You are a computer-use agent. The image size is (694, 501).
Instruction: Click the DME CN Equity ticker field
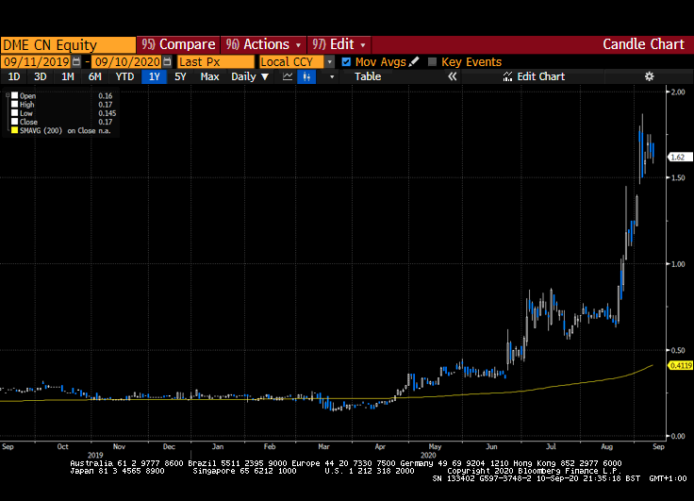click(68, 44)
